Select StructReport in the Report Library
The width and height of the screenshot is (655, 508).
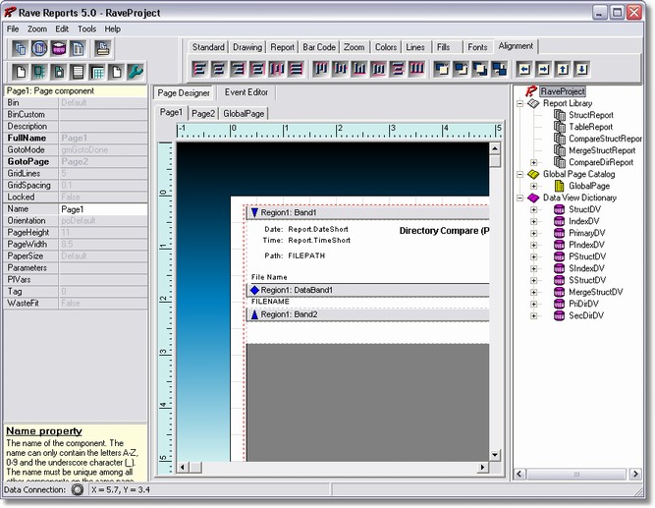[x=590, y=115]
